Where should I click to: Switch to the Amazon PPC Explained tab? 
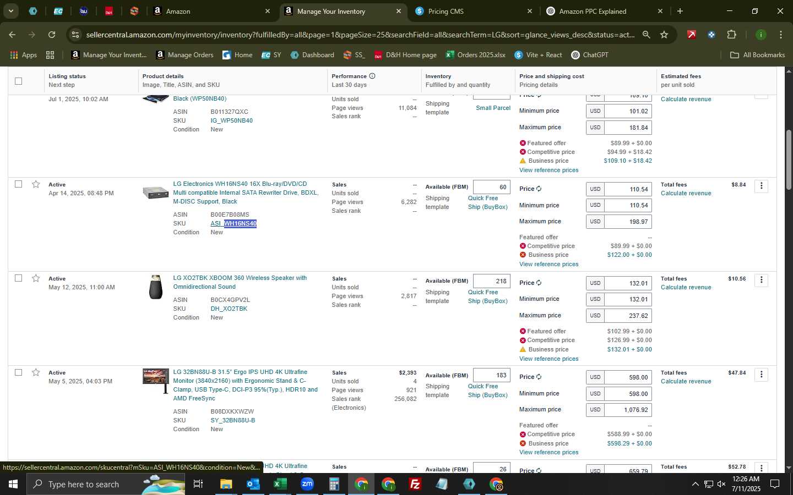(604, 11)
